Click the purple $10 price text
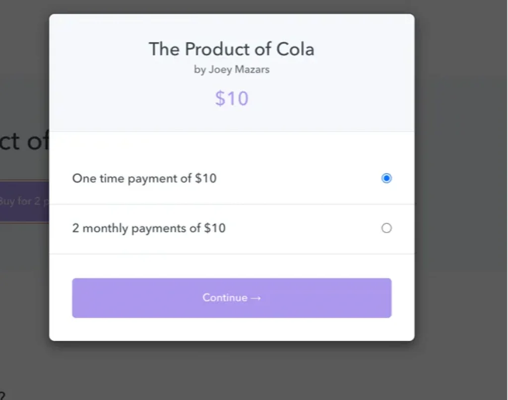This screenshot has height=400, width=508. tap(232, 98)
